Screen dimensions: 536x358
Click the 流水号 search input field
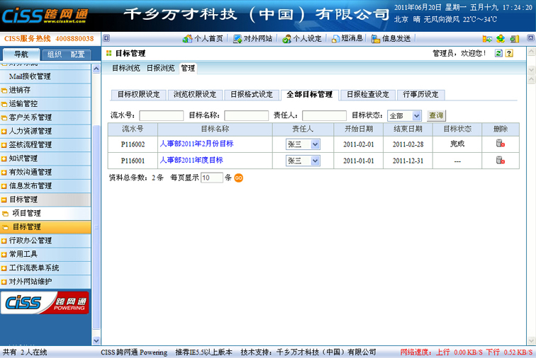pos(161,115)
